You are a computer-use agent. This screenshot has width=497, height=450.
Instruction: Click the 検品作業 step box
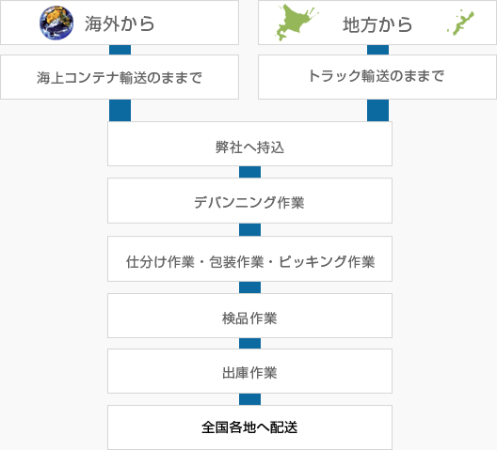[x=249, y=316]
